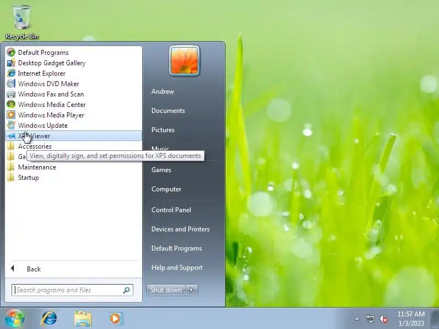Click the Maintenance folder icon
Image resolution: width=439 pixels, height=329 pixels.
(x=11, y=167)
